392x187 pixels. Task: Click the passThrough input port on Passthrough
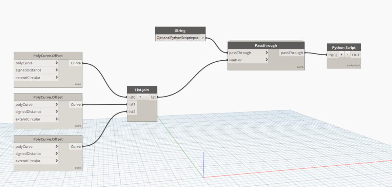tap(240, 53)
